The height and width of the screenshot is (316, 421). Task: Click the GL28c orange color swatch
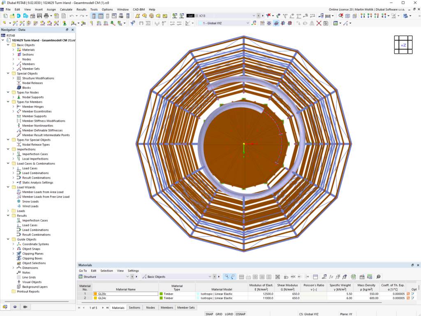coord(95,294)
